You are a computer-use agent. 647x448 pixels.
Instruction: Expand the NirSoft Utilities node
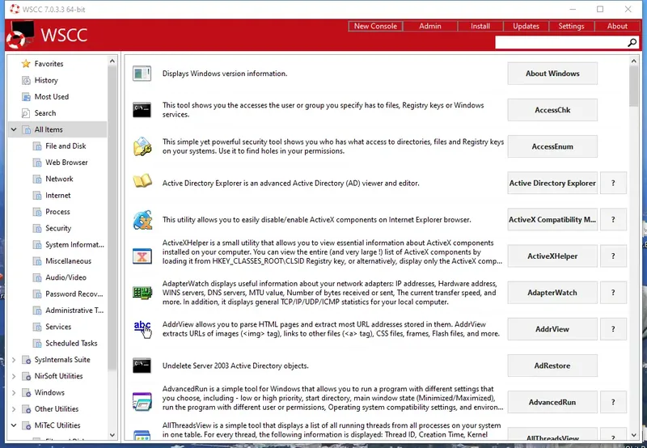[14, 376]
